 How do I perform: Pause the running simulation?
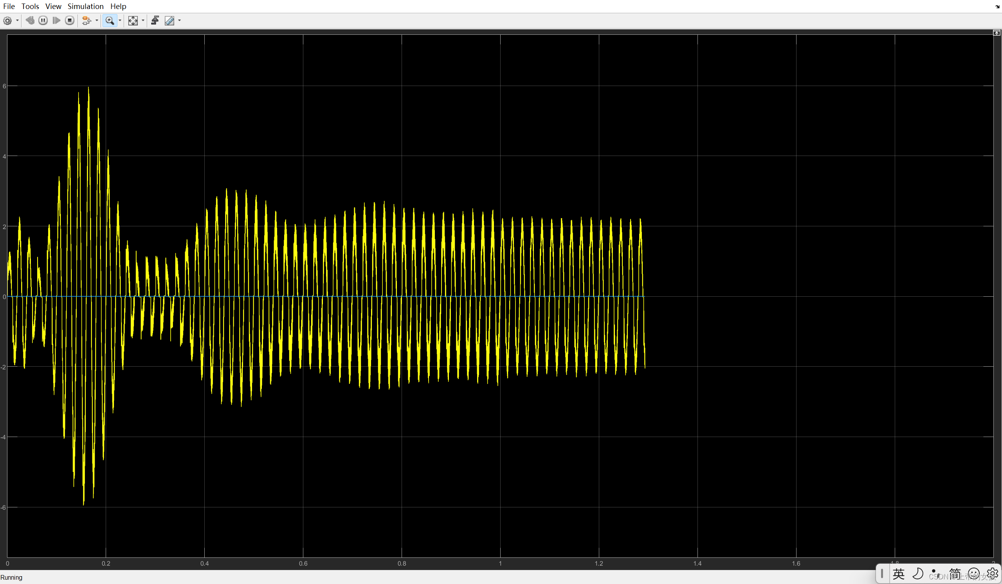click(43, 20)
